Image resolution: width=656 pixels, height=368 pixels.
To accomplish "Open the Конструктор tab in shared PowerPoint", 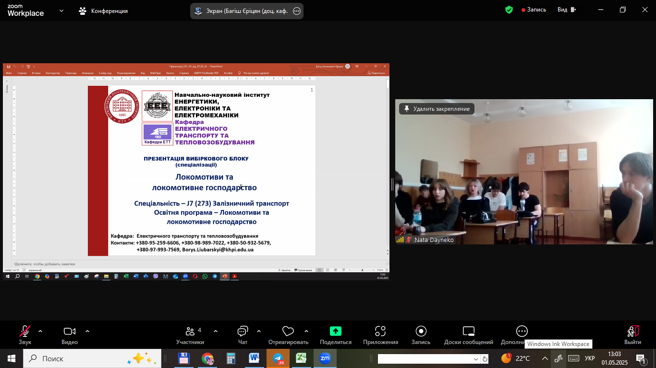I will (53, 73).
